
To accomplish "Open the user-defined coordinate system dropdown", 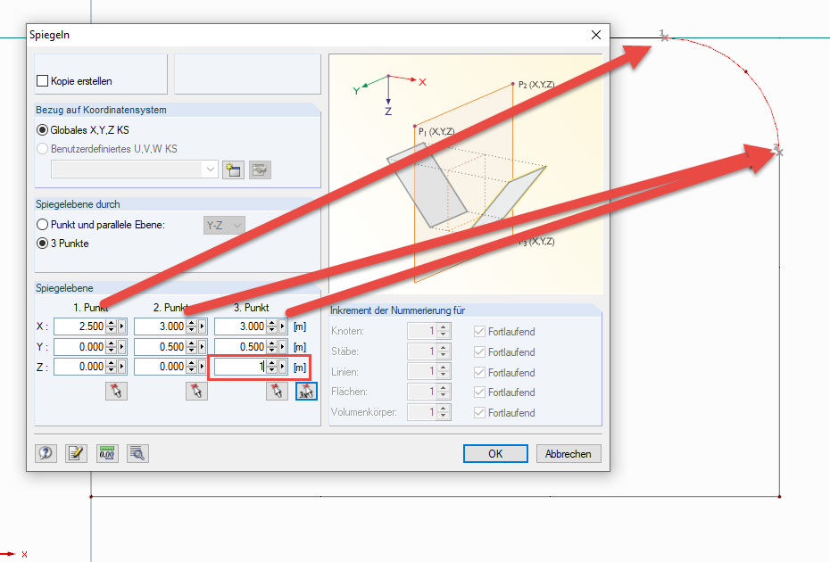I will point(210,169).
